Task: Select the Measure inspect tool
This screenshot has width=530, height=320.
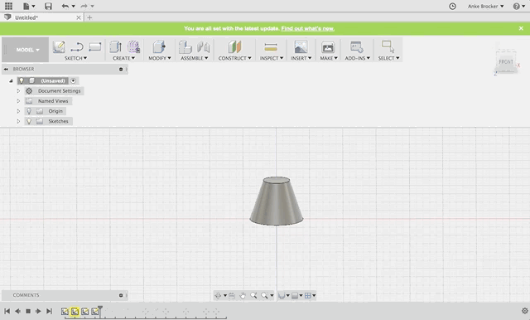Action: point(271,46)
